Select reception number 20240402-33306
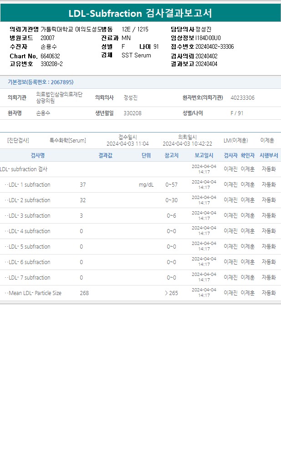 click(x=215, y=46)
